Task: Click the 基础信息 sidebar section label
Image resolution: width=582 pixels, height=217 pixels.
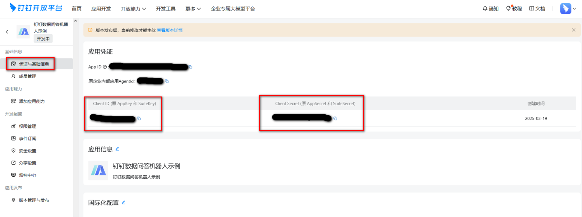Action: coord(13,52)
